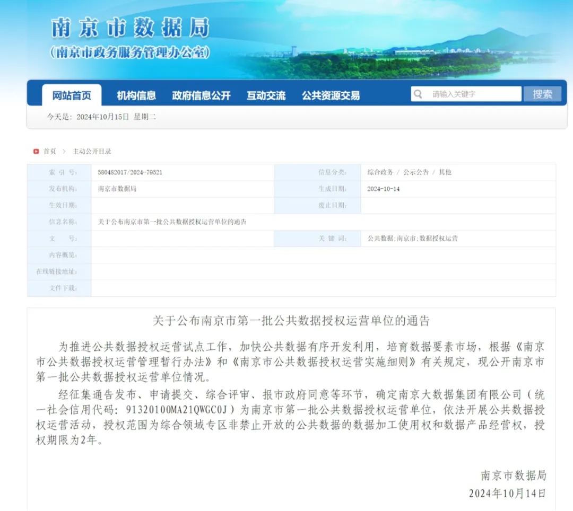Screen dimensions: 573x511
Task: Click the centered article title heading
Action: pyautogui.click(x=291, y=321)
